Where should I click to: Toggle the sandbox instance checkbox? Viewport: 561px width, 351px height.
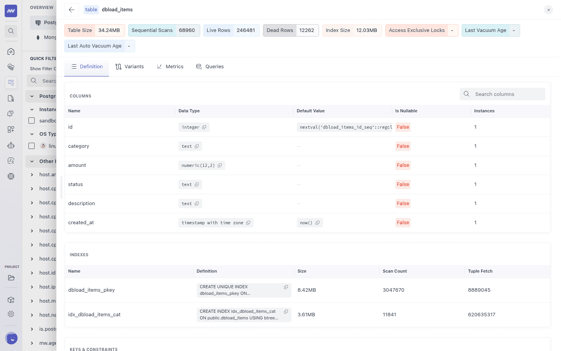pyautogui.click(x=32, y=121)
